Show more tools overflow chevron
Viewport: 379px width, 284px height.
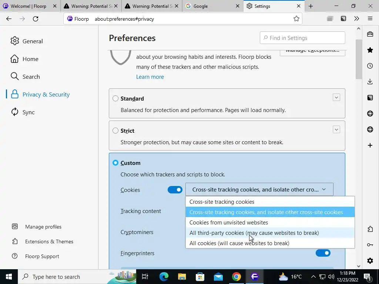point(356,18)
